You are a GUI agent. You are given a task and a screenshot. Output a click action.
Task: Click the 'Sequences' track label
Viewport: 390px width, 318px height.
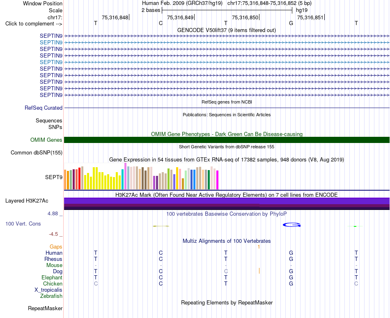[x=49, y=121]
